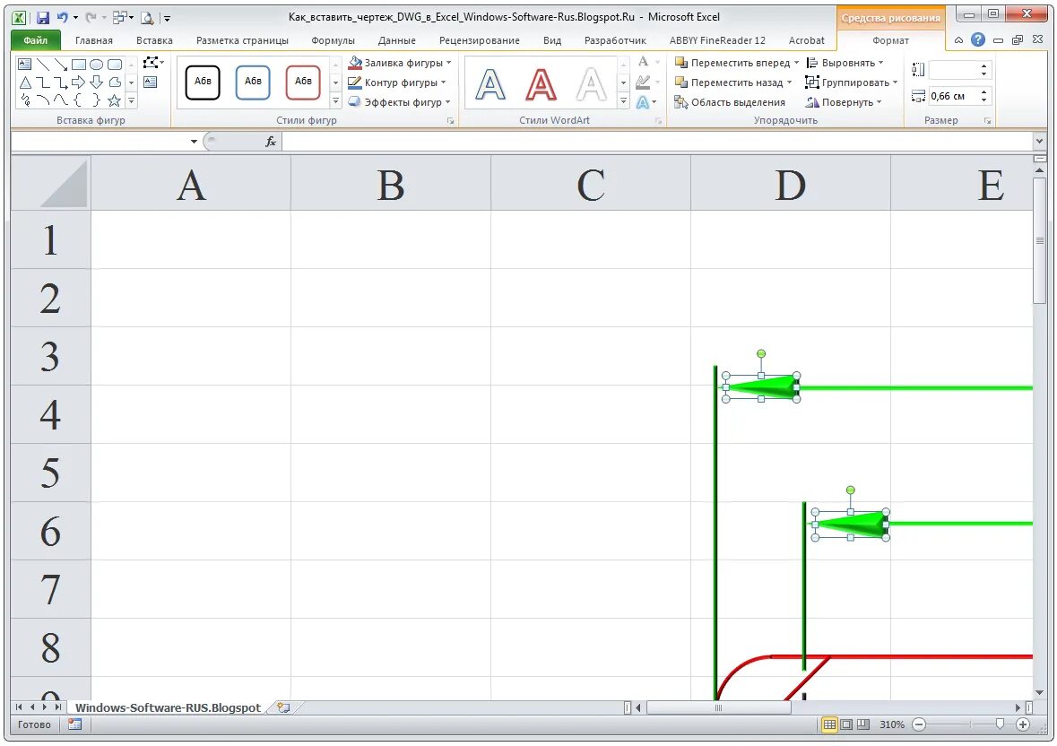
Task: Switch to Разработчик tab
Action: coord(615,40)
